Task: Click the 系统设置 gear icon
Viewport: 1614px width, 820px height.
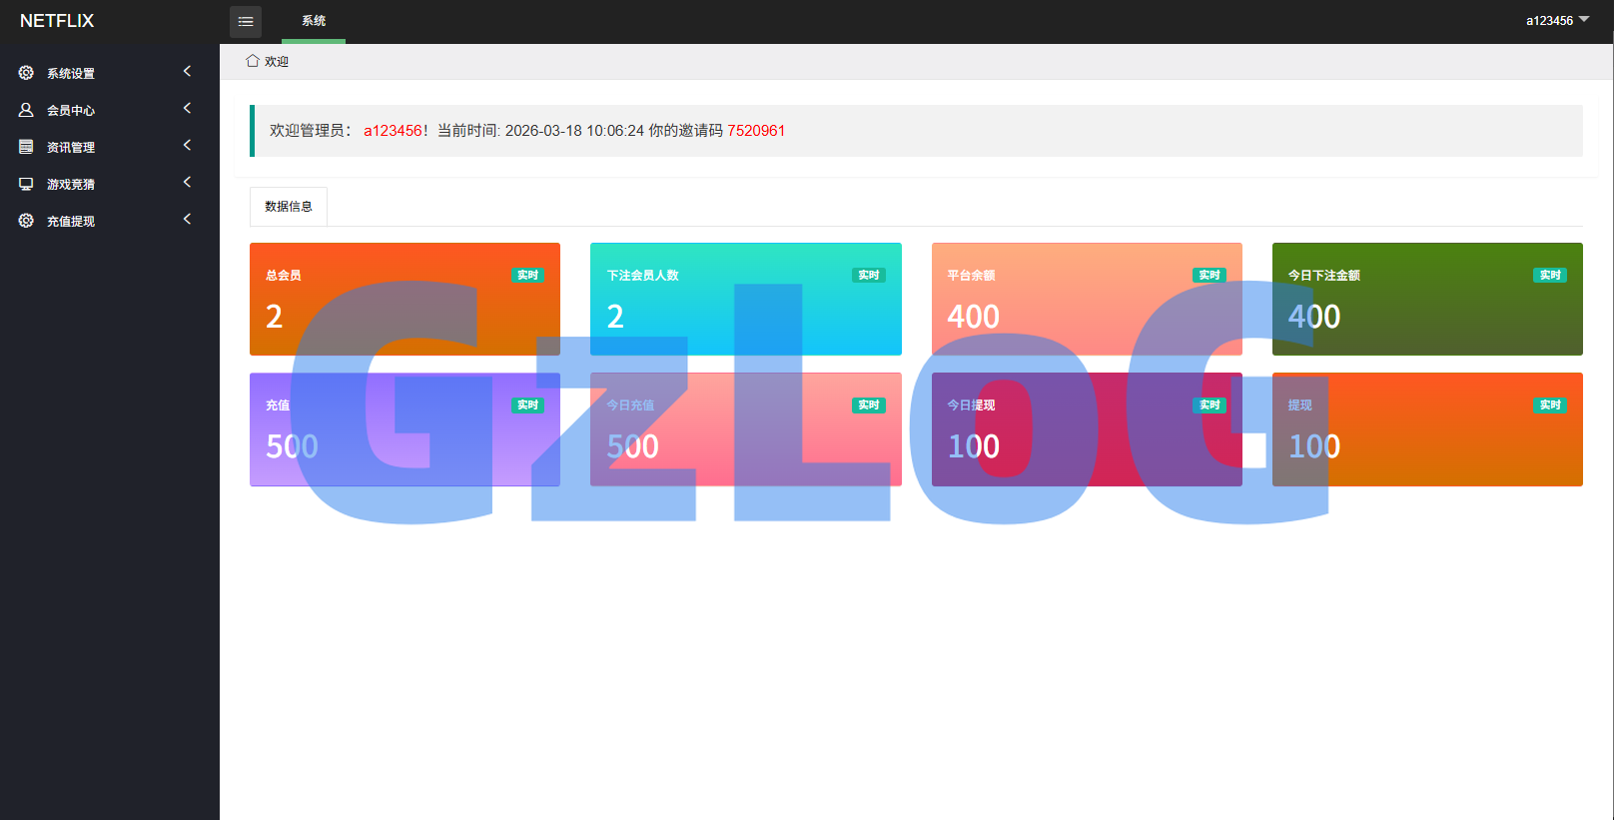Action: tap(26, 73)
